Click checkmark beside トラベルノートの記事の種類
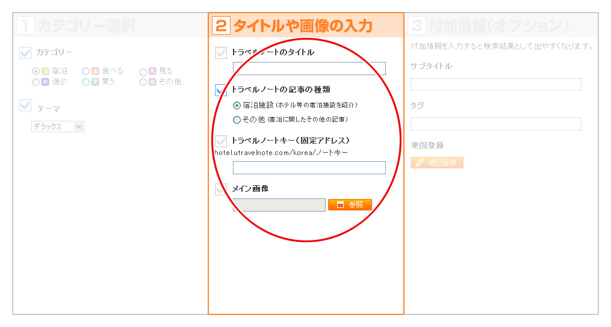 pyautogui.click(x=221, y=90)
